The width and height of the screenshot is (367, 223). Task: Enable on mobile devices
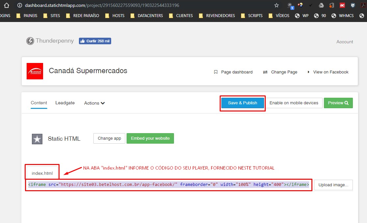tap(294, 103)
